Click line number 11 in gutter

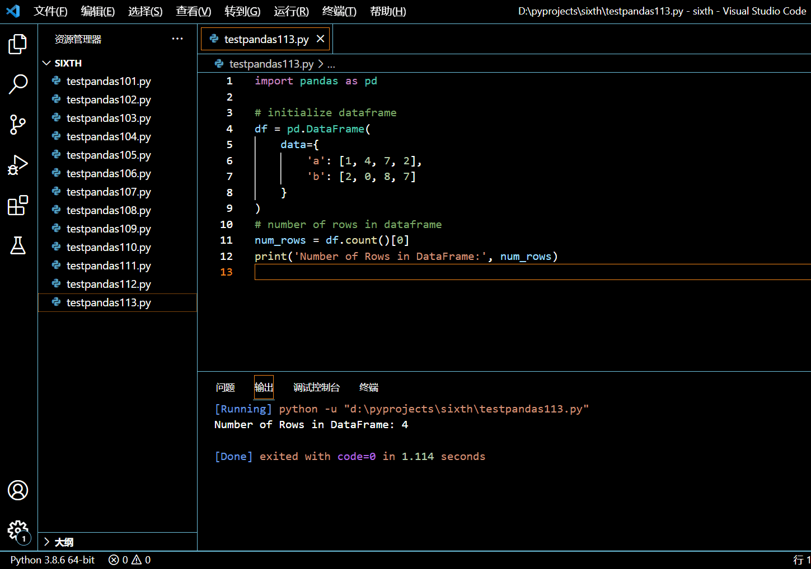pos(226,240)
